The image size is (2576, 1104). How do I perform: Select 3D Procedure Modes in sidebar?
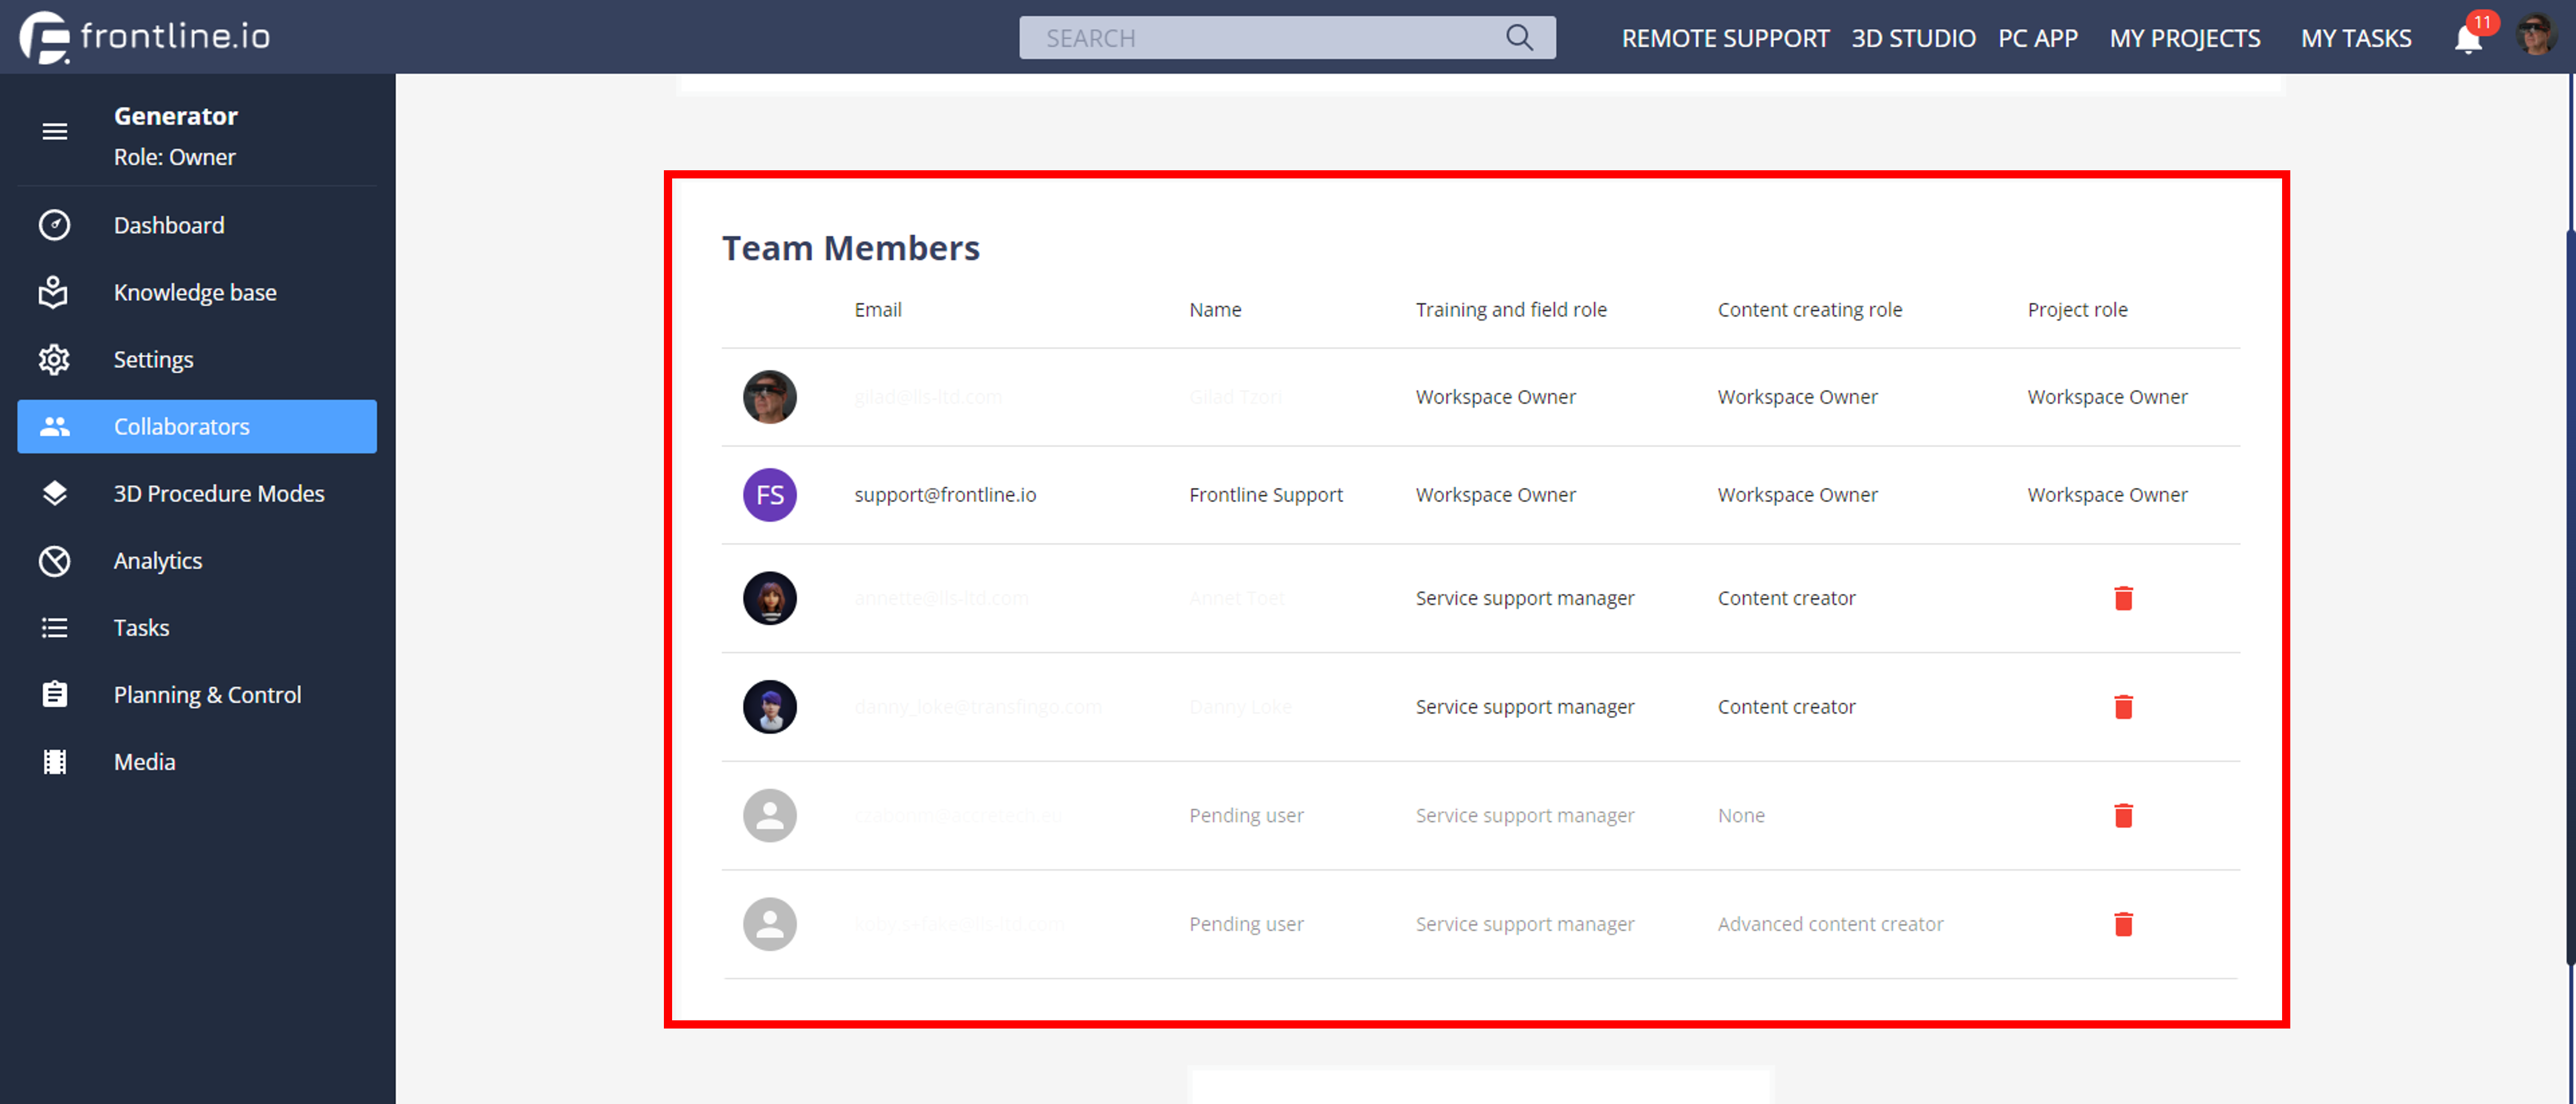tap(219, 494)
